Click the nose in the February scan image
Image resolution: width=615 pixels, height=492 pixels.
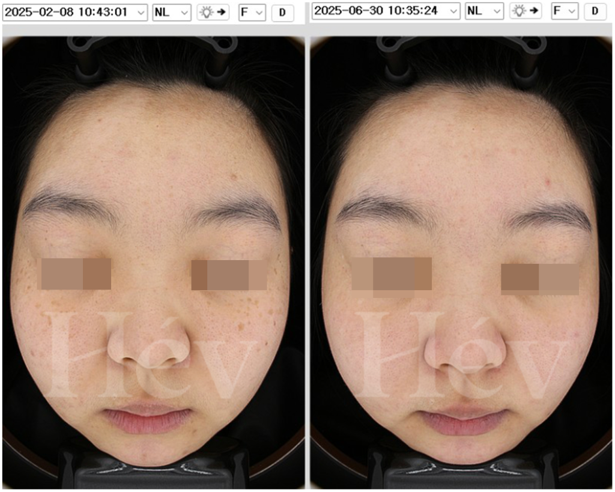pyautogui.click(x=148, y=344)
